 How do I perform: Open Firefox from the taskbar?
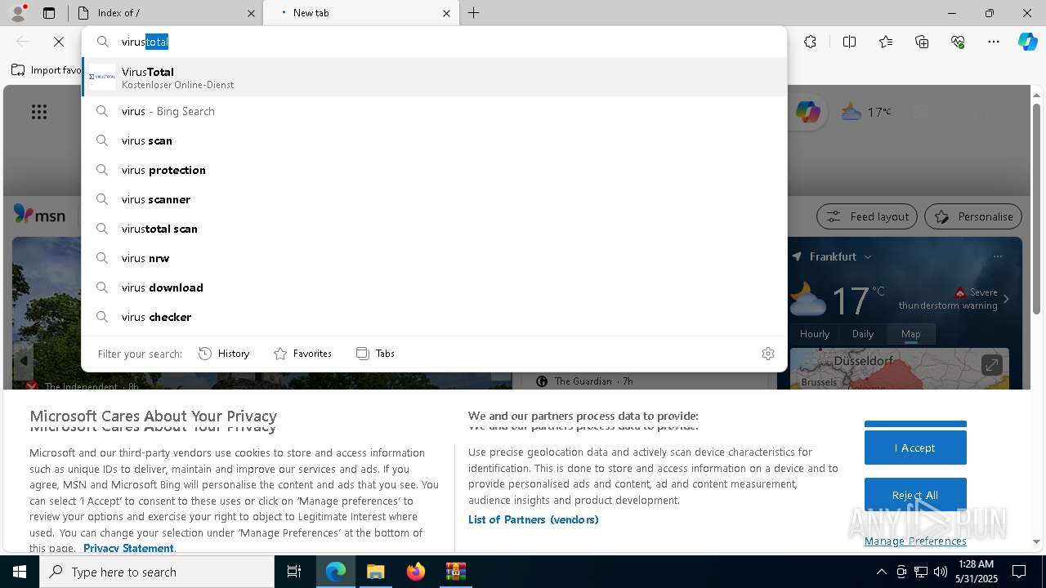click(x=416, y=572)
